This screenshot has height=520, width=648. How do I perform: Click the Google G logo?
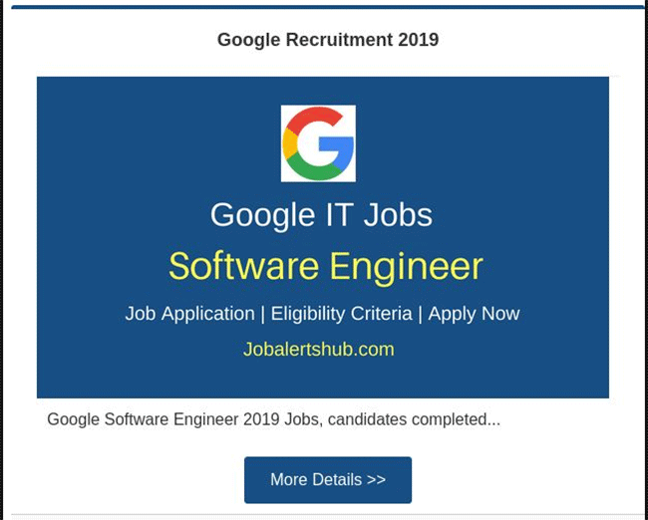tap(318, 143)
